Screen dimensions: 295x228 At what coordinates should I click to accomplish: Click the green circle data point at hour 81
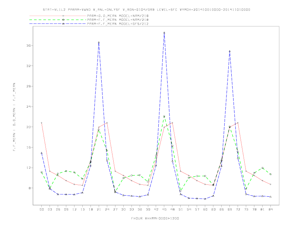(x=262, y=168)
